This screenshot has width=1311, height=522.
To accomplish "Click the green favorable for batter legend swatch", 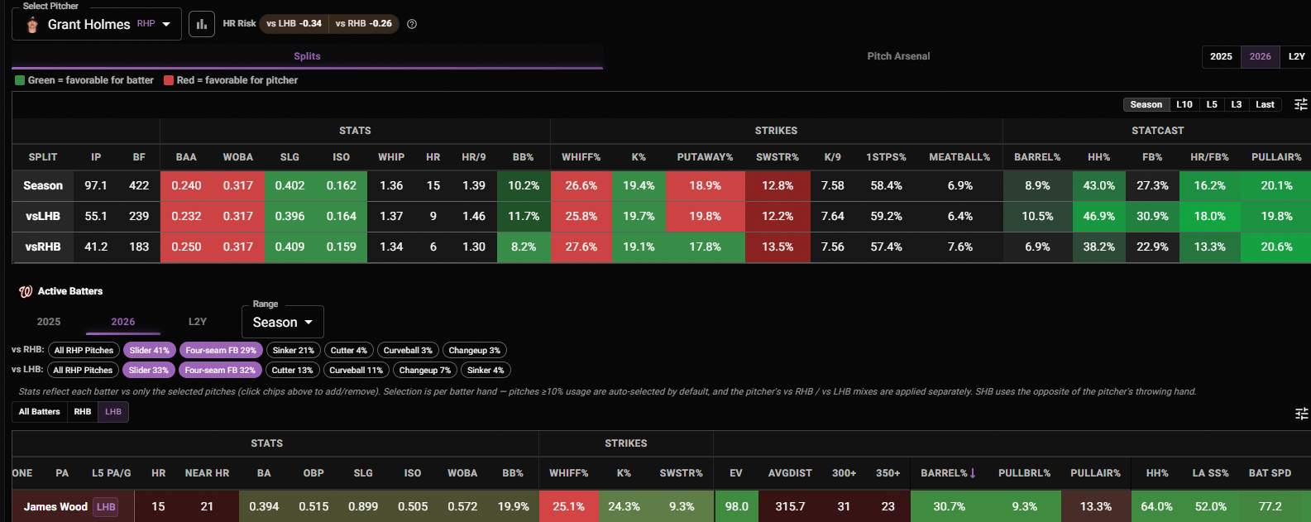I will (x=20, y=80).
